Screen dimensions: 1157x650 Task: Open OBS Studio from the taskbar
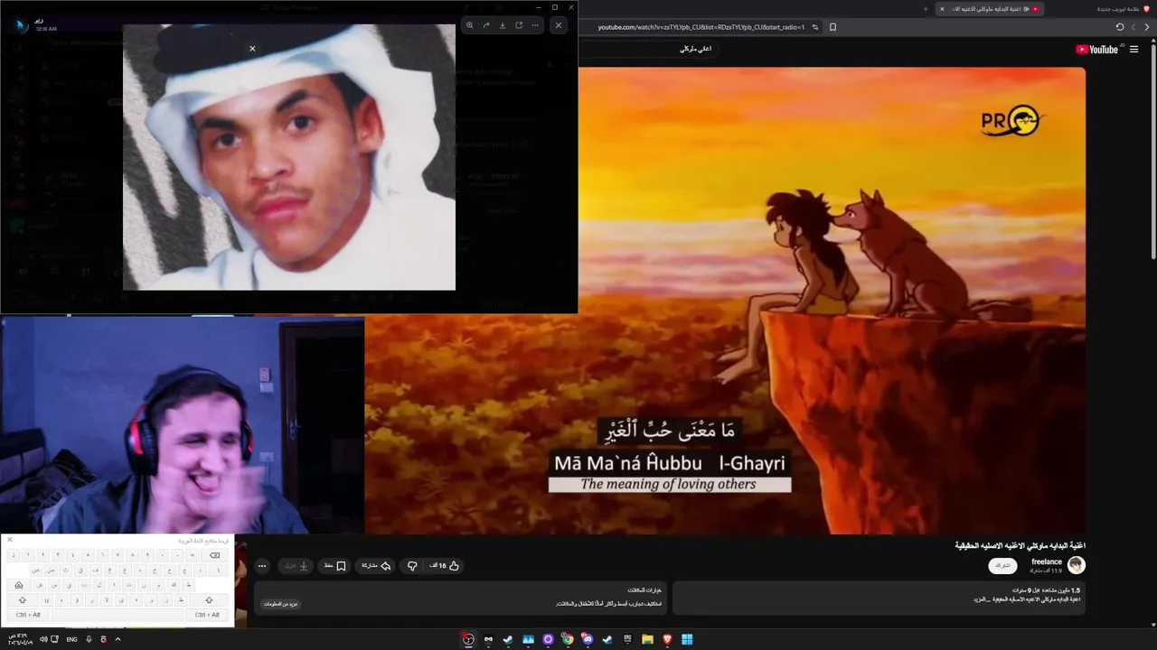click(x=468, y=639)
